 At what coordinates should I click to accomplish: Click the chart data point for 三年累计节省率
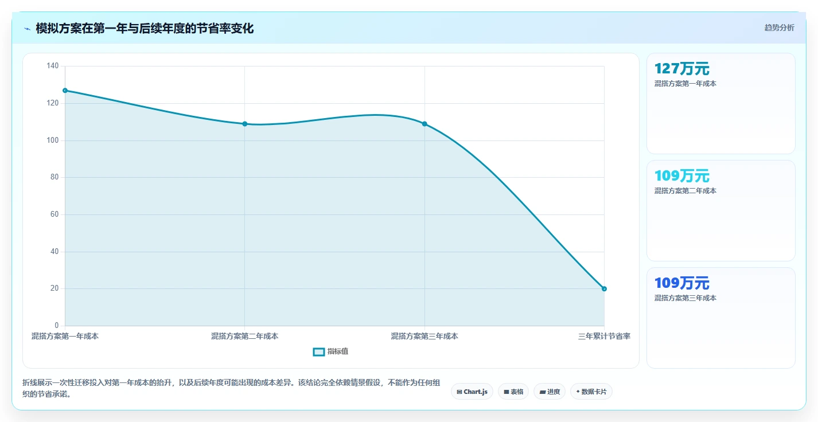click(604, 288)
